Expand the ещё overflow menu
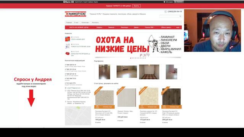This screenshot has width=244, height=137. click(178, 27)
